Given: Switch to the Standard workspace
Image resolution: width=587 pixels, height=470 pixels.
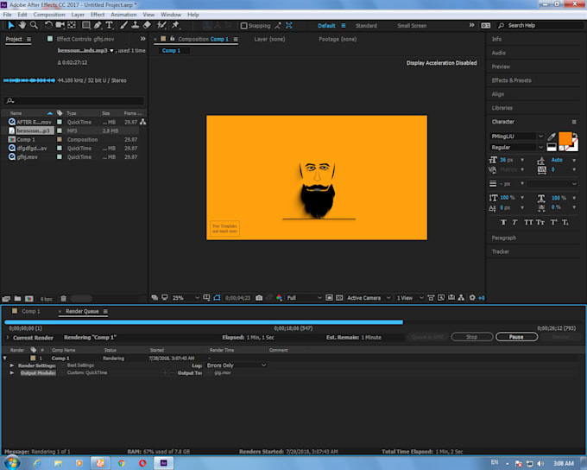Looking at the screenshot, I should pos(366,26).
